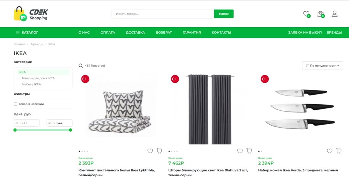Click the right handle of price slider
Viewport: 349px width, 183px height.
point(70,130)
